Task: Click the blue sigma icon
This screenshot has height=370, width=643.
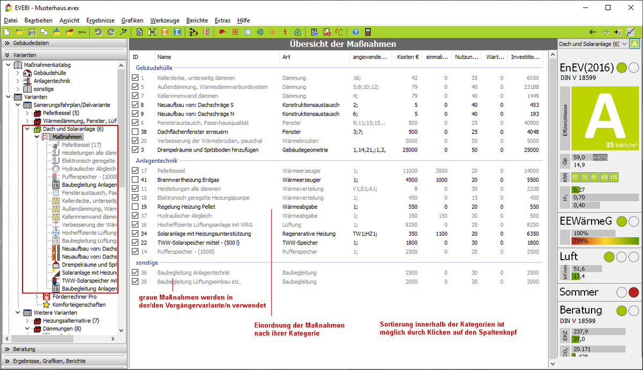Action: tap(177, 32)
